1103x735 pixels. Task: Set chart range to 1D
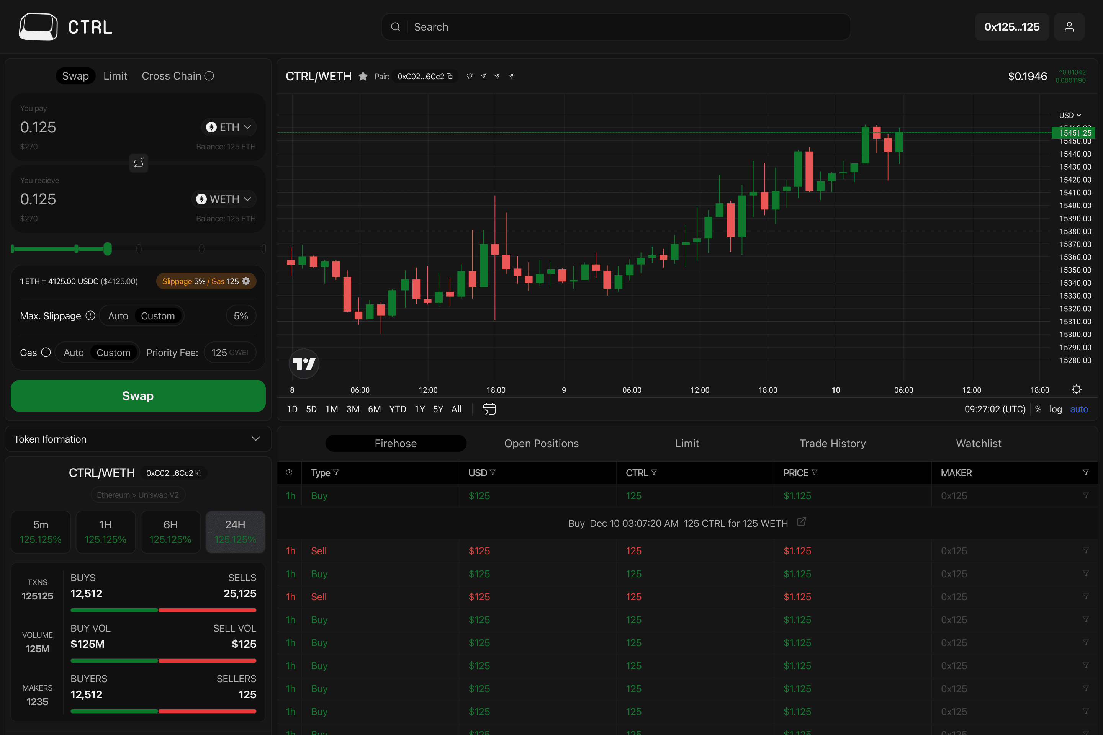[292, 409]
